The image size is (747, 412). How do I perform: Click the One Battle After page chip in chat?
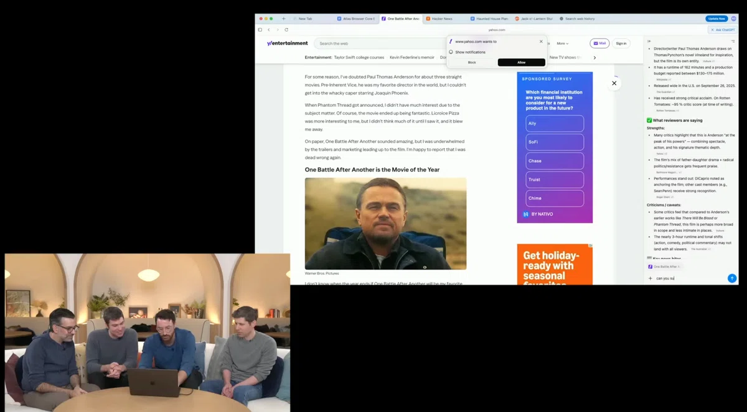[665, 267]
